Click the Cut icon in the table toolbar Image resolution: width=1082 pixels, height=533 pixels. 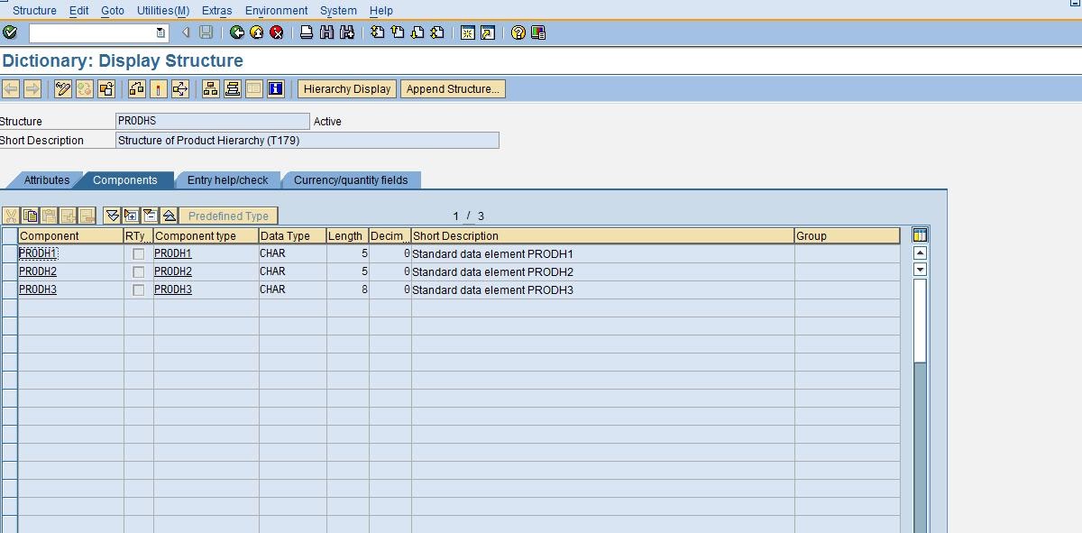(x=11, y=216)
